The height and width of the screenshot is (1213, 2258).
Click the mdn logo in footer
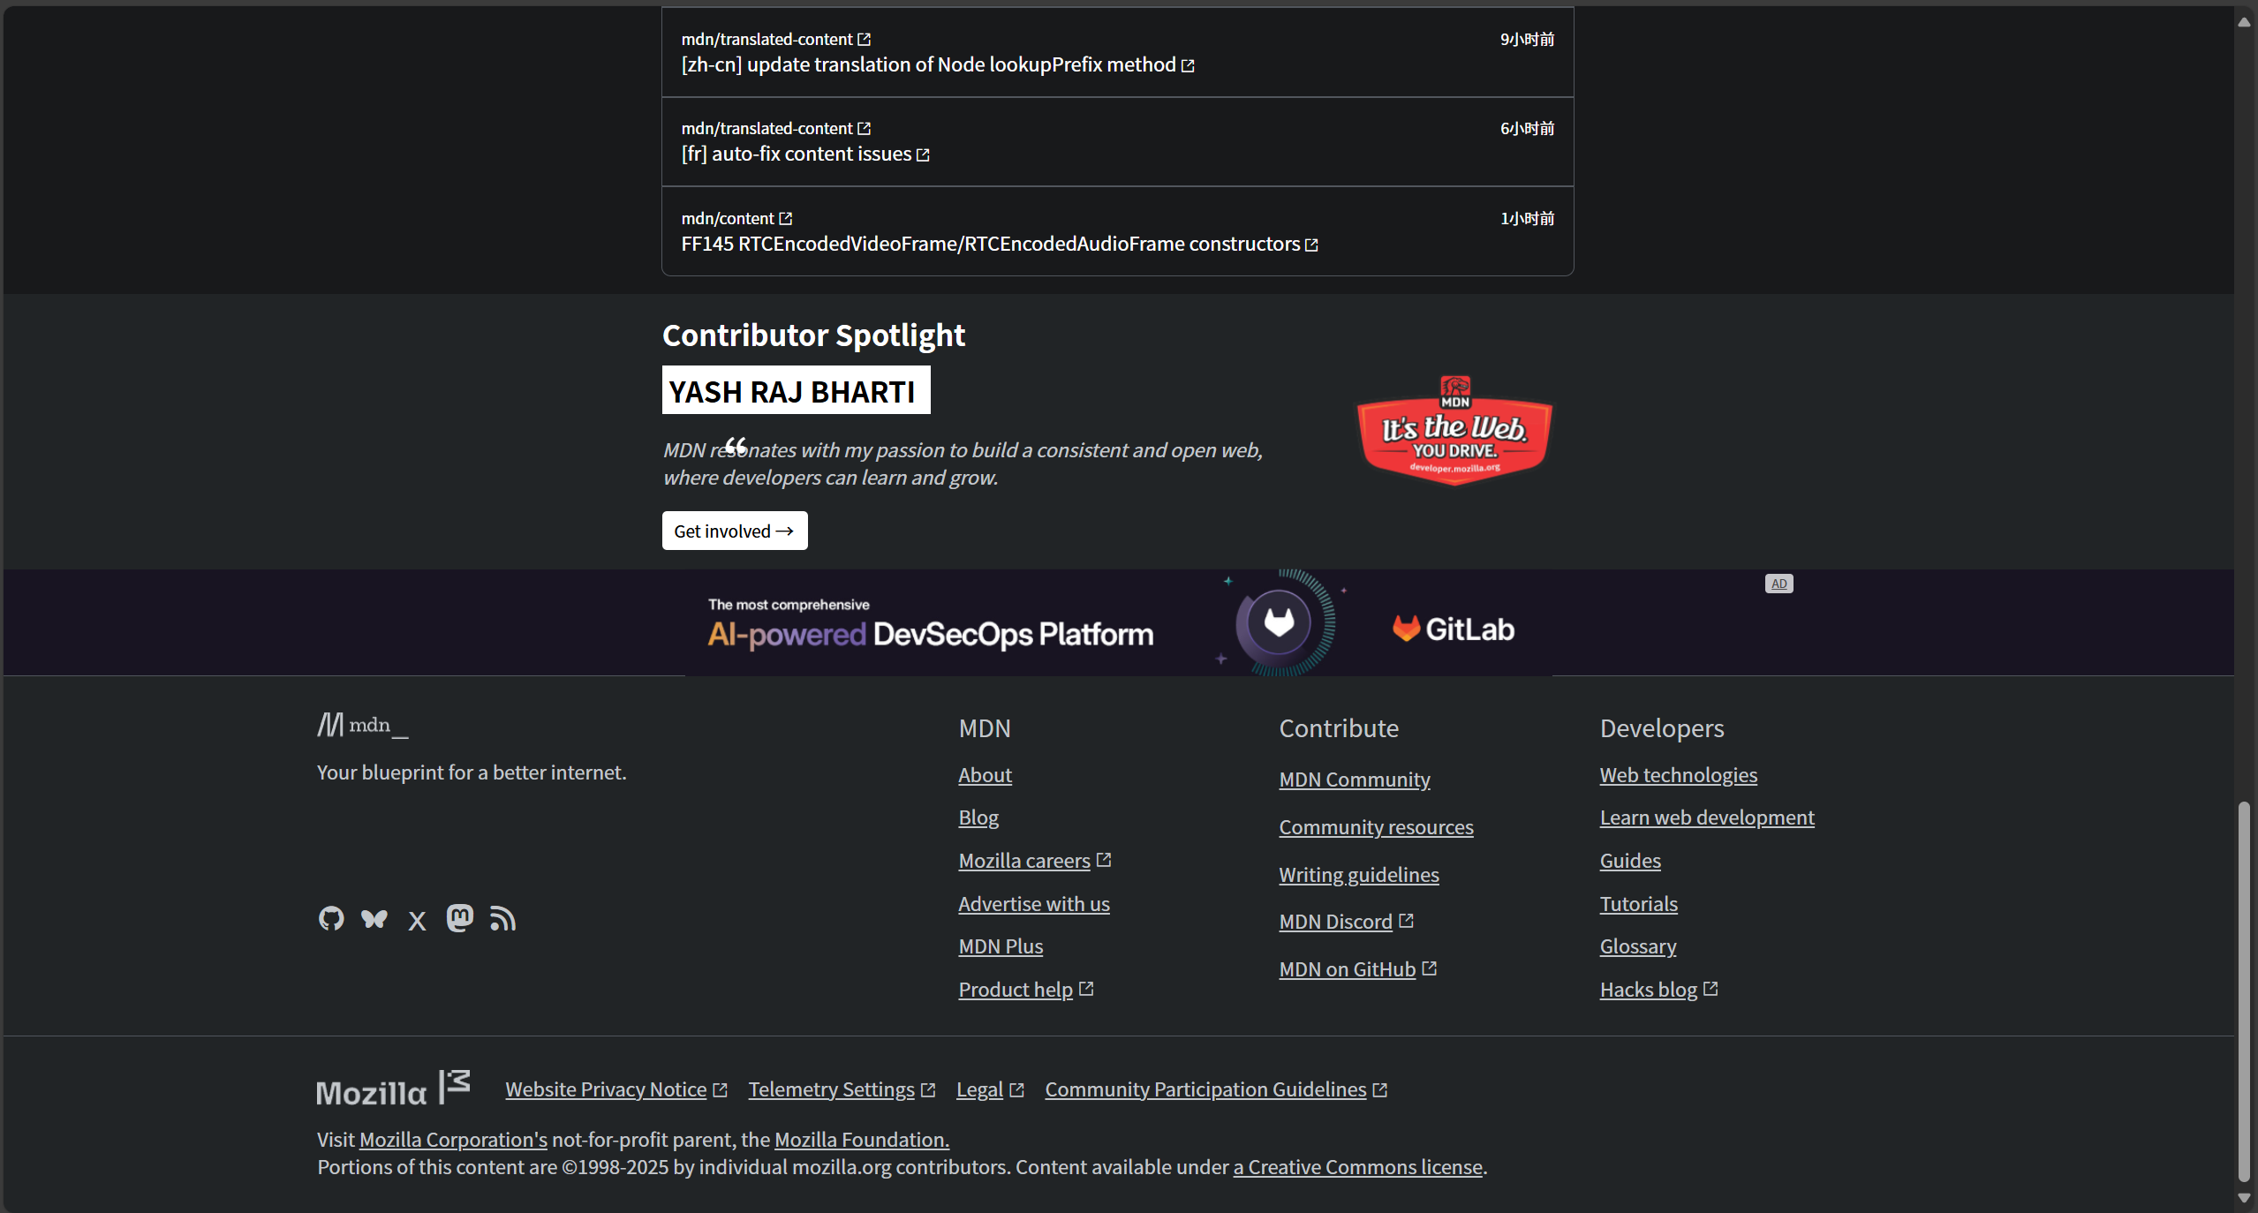tap(363, 725)
